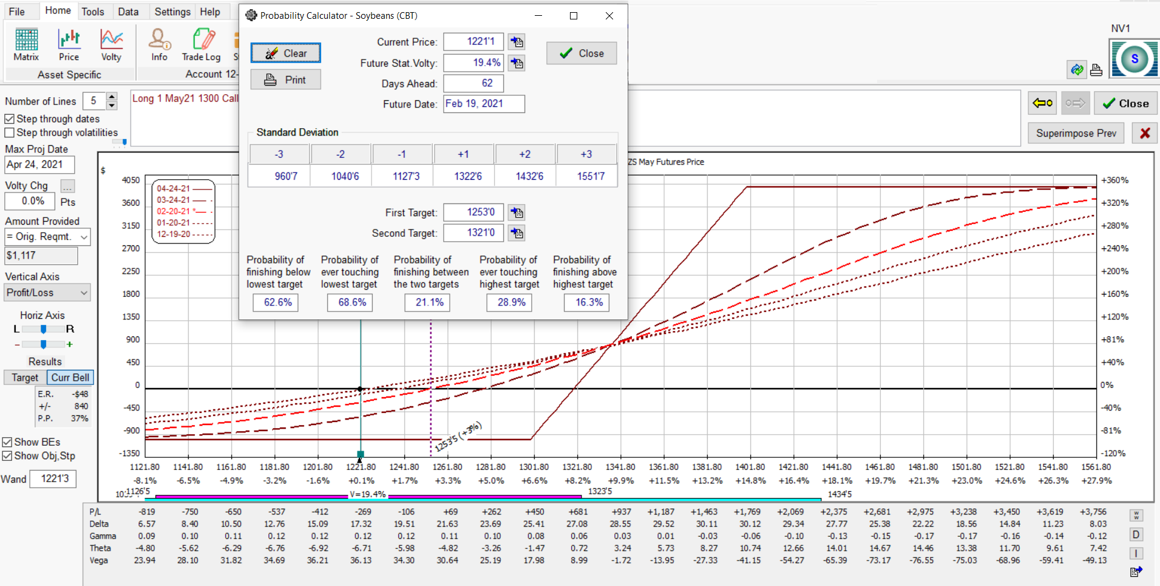Screen dimensions: 1160x586
Task: Open the account Info icon
Action: click(x=160, y=45)
